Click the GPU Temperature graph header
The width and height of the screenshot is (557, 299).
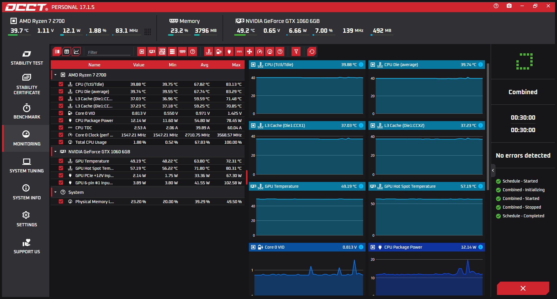307,186
